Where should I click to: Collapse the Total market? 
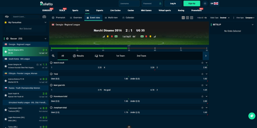click(x=207, y=74)
